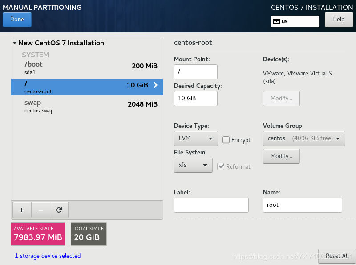The image size is (356, 265).
Task: Remove selected mount point with minus button
Action: 40,210
